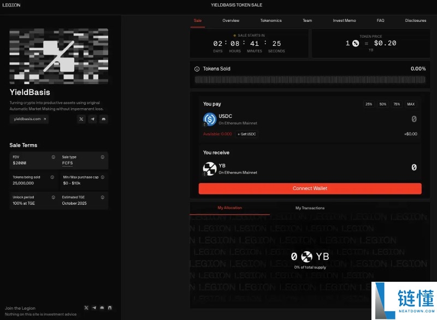
Task: Click info icon beside Unlock period
Action: click(x=53, y=197)
